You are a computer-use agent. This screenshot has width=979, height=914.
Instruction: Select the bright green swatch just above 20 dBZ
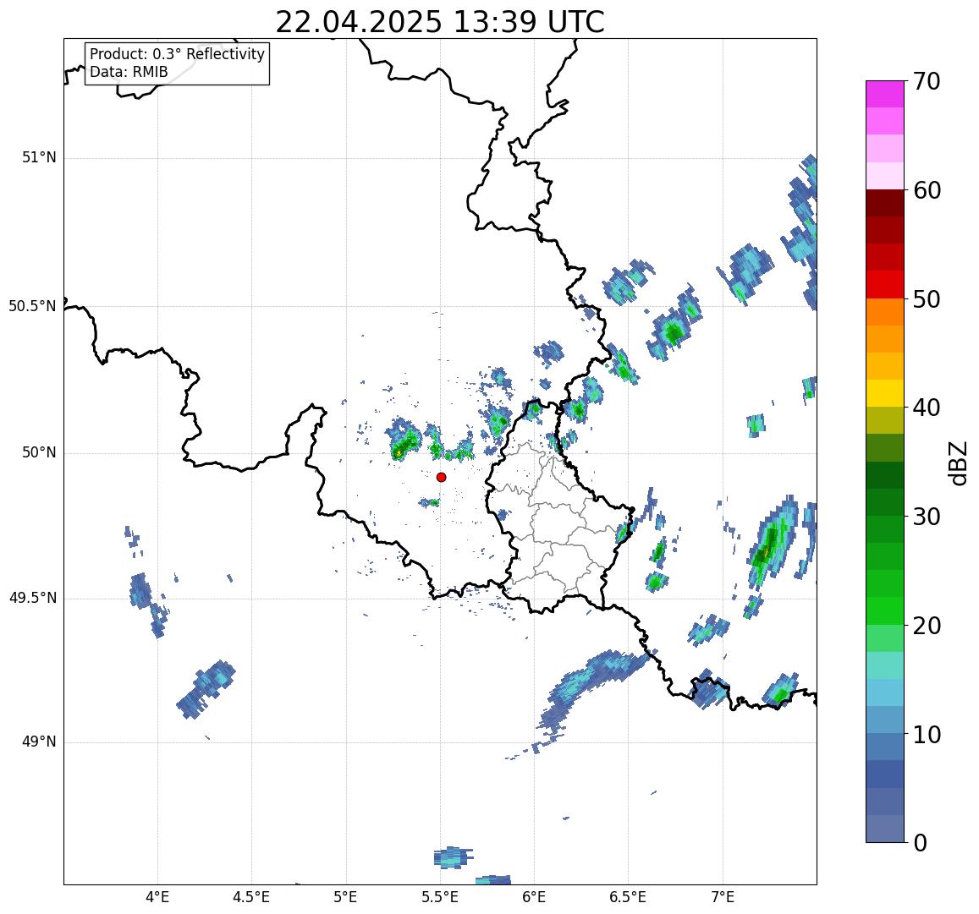coord(885,610)
